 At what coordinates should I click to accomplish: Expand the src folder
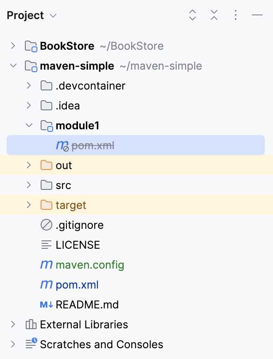click(28, 185)
